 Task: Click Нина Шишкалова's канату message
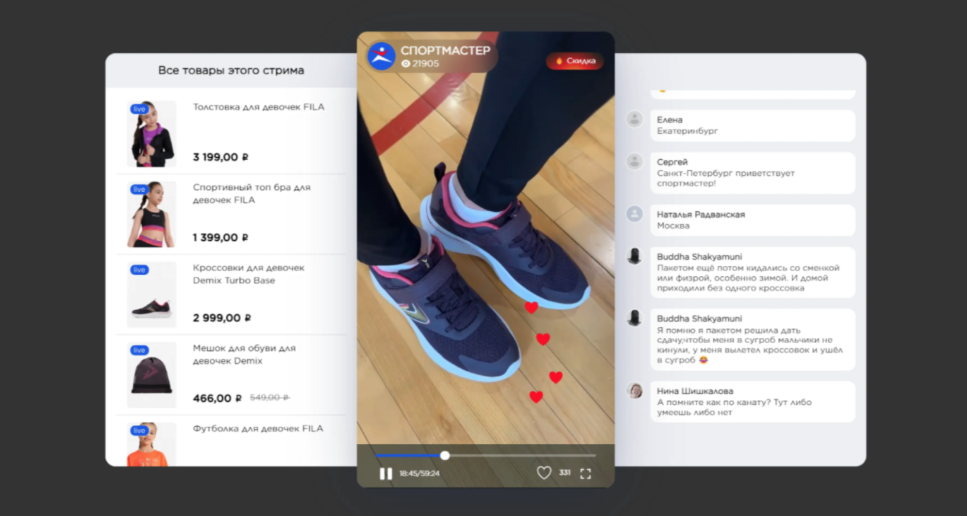tap(753, 402)
